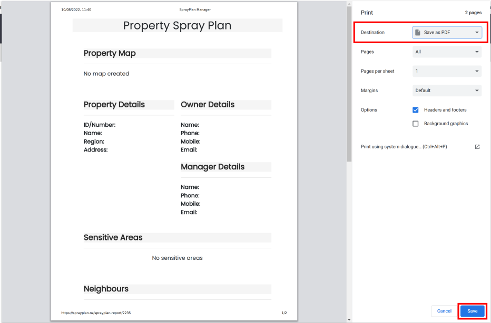Click the Print using system dialogue link
The height and width of the screenshot is (323, 491).
click(404, 147)
